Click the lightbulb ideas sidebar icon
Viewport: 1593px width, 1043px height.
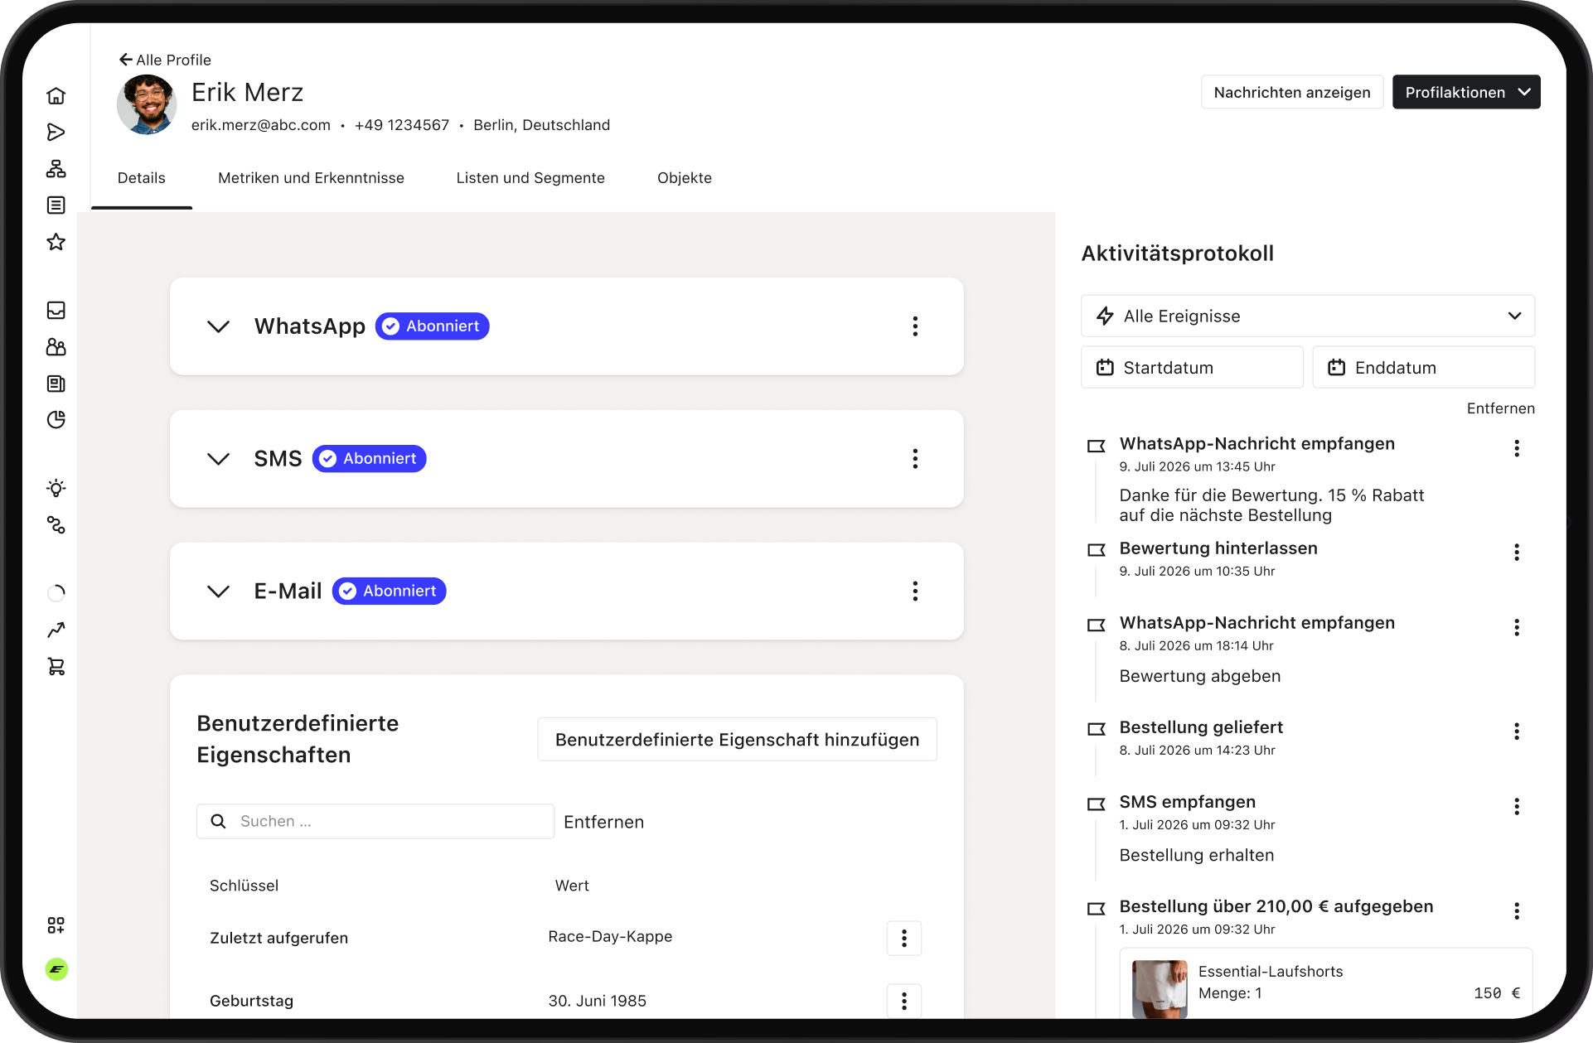click(56, 488)
